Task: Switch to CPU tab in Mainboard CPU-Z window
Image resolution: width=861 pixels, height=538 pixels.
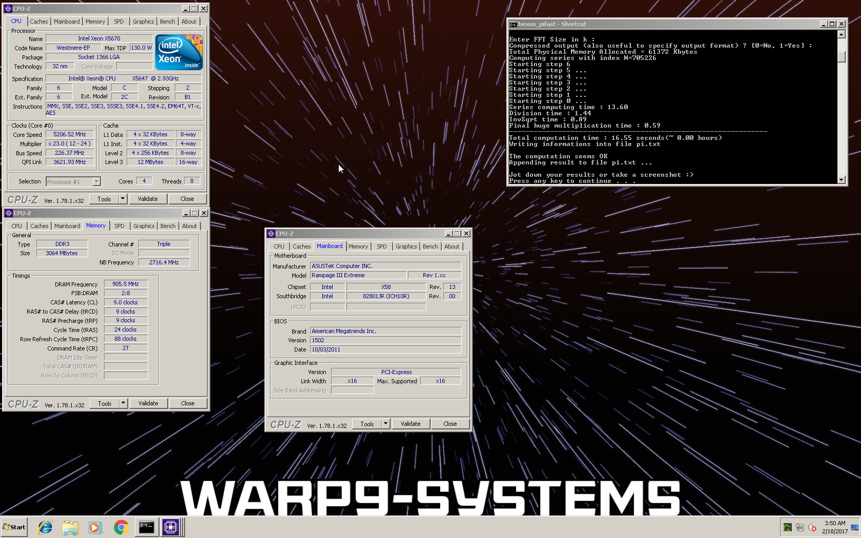Action: tap(279, 246)
